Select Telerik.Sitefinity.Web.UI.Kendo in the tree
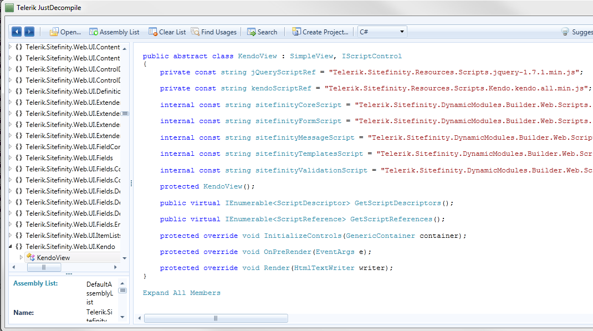This screenshot has height=331, width=593. 70,247
